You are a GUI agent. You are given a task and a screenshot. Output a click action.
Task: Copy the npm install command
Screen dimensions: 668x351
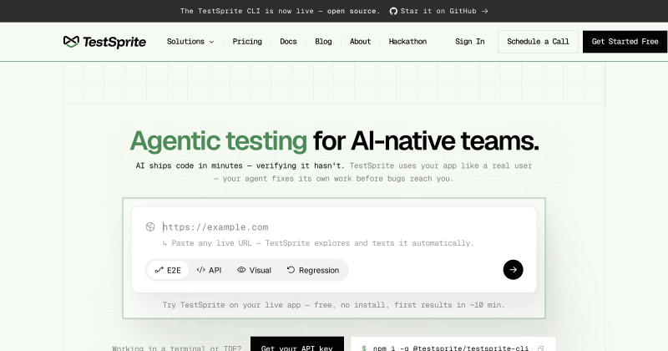coord(540,348)
